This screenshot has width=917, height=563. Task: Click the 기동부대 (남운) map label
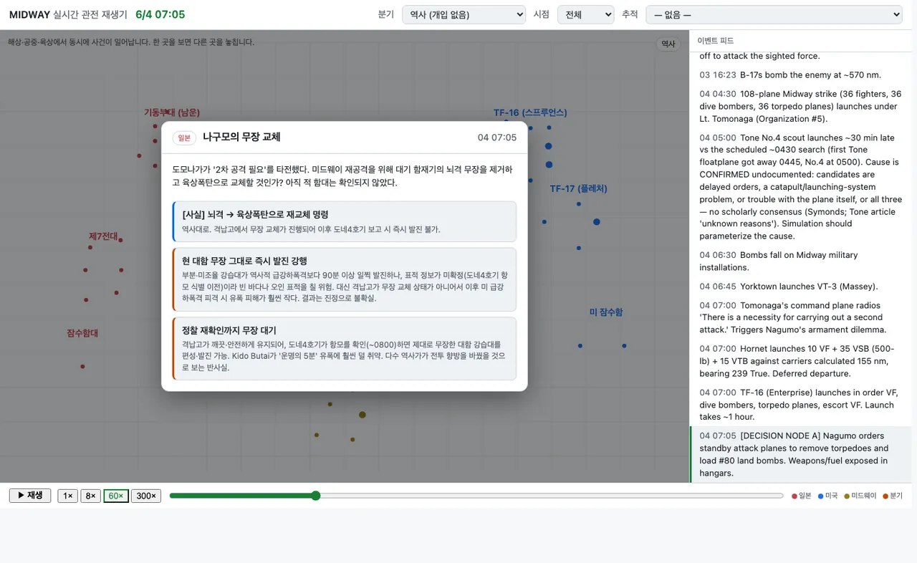172,112
